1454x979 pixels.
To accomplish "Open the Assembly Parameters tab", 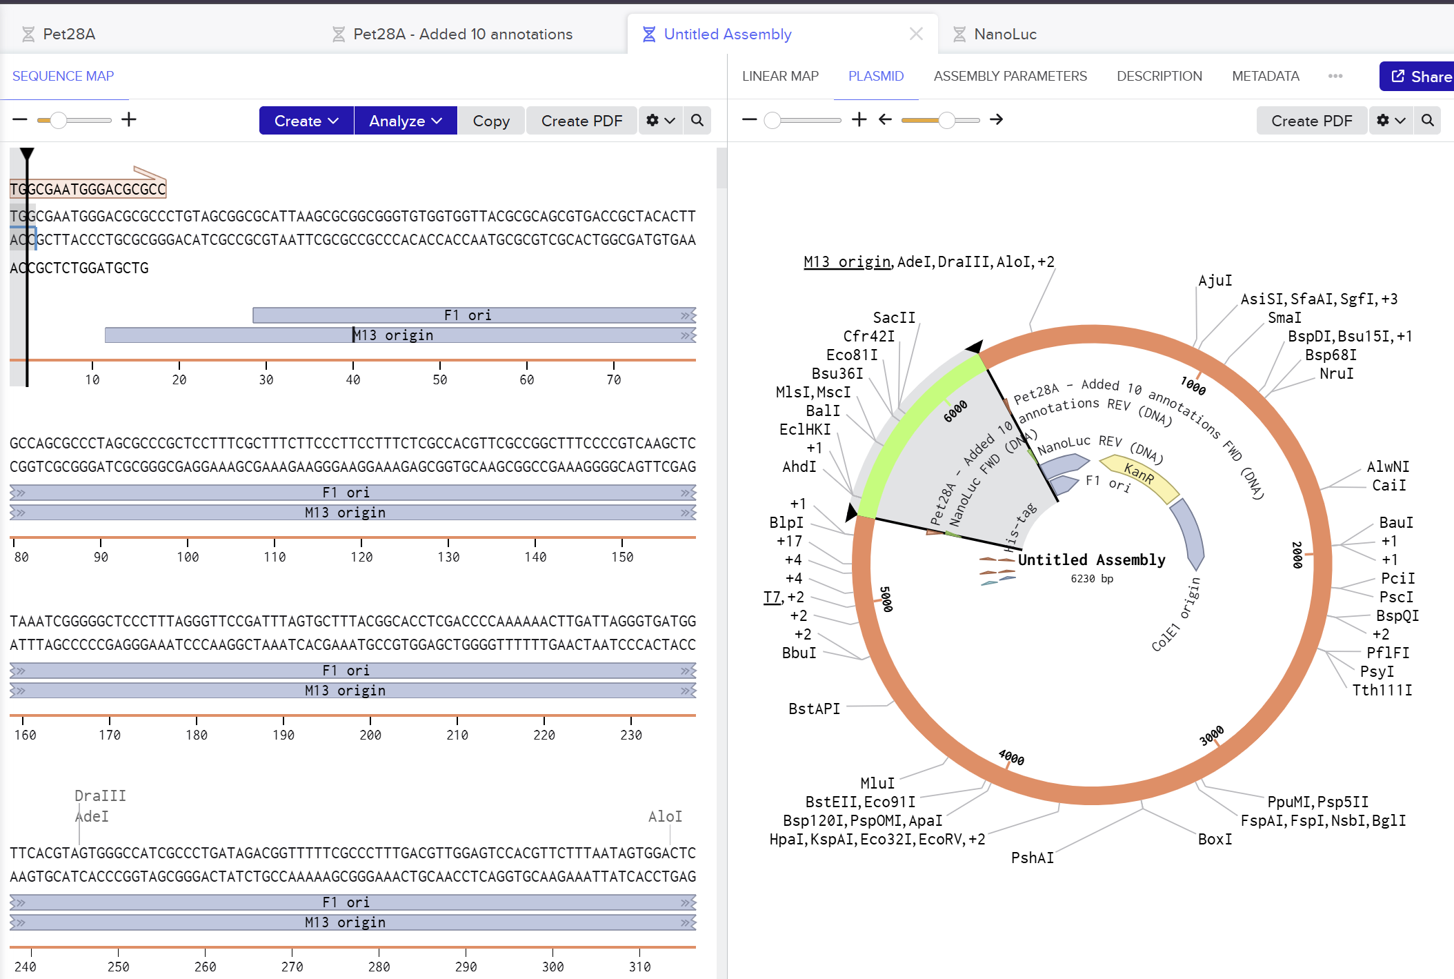I will (1010, 76).
